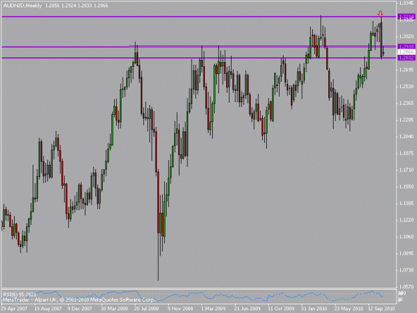
Task: Click the 1.1385 value on price axis
Action: pyautogui.click(x=406, y=204)
